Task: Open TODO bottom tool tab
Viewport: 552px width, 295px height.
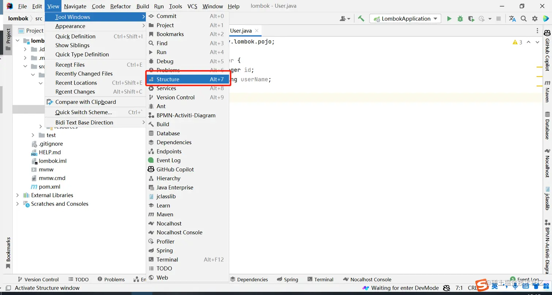Action: pyautogui.click(x=78, y=279)
